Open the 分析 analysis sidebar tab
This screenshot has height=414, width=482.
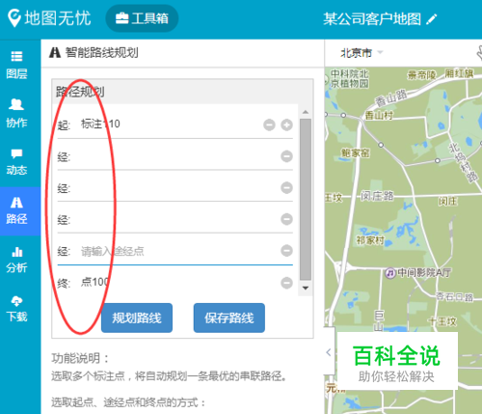click(16, 260)
